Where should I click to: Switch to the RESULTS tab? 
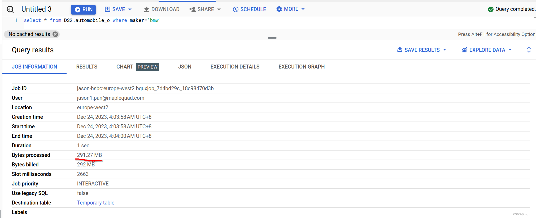pyautogui.click(x=87, y=67)
